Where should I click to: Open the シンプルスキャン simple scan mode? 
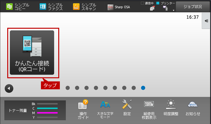pos(84,7)
